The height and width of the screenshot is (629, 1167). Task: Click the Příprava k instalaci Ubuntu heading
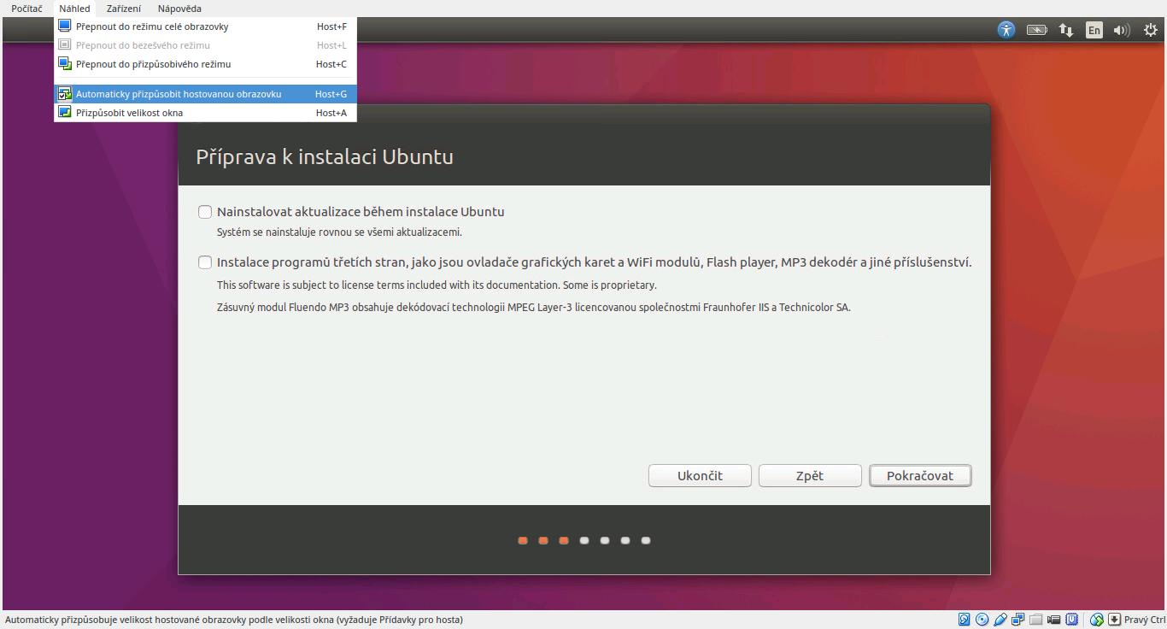(x=325, y=157)
